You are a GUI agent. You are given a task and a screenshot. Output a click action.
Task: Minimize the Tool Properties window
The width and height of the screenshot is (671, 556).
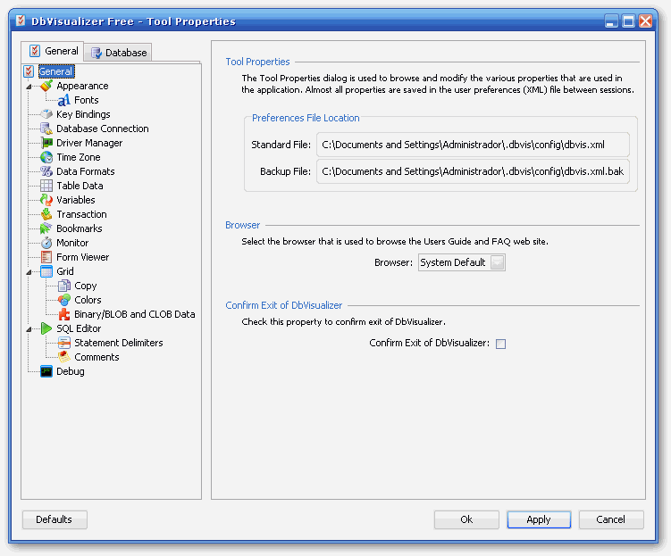611,21
